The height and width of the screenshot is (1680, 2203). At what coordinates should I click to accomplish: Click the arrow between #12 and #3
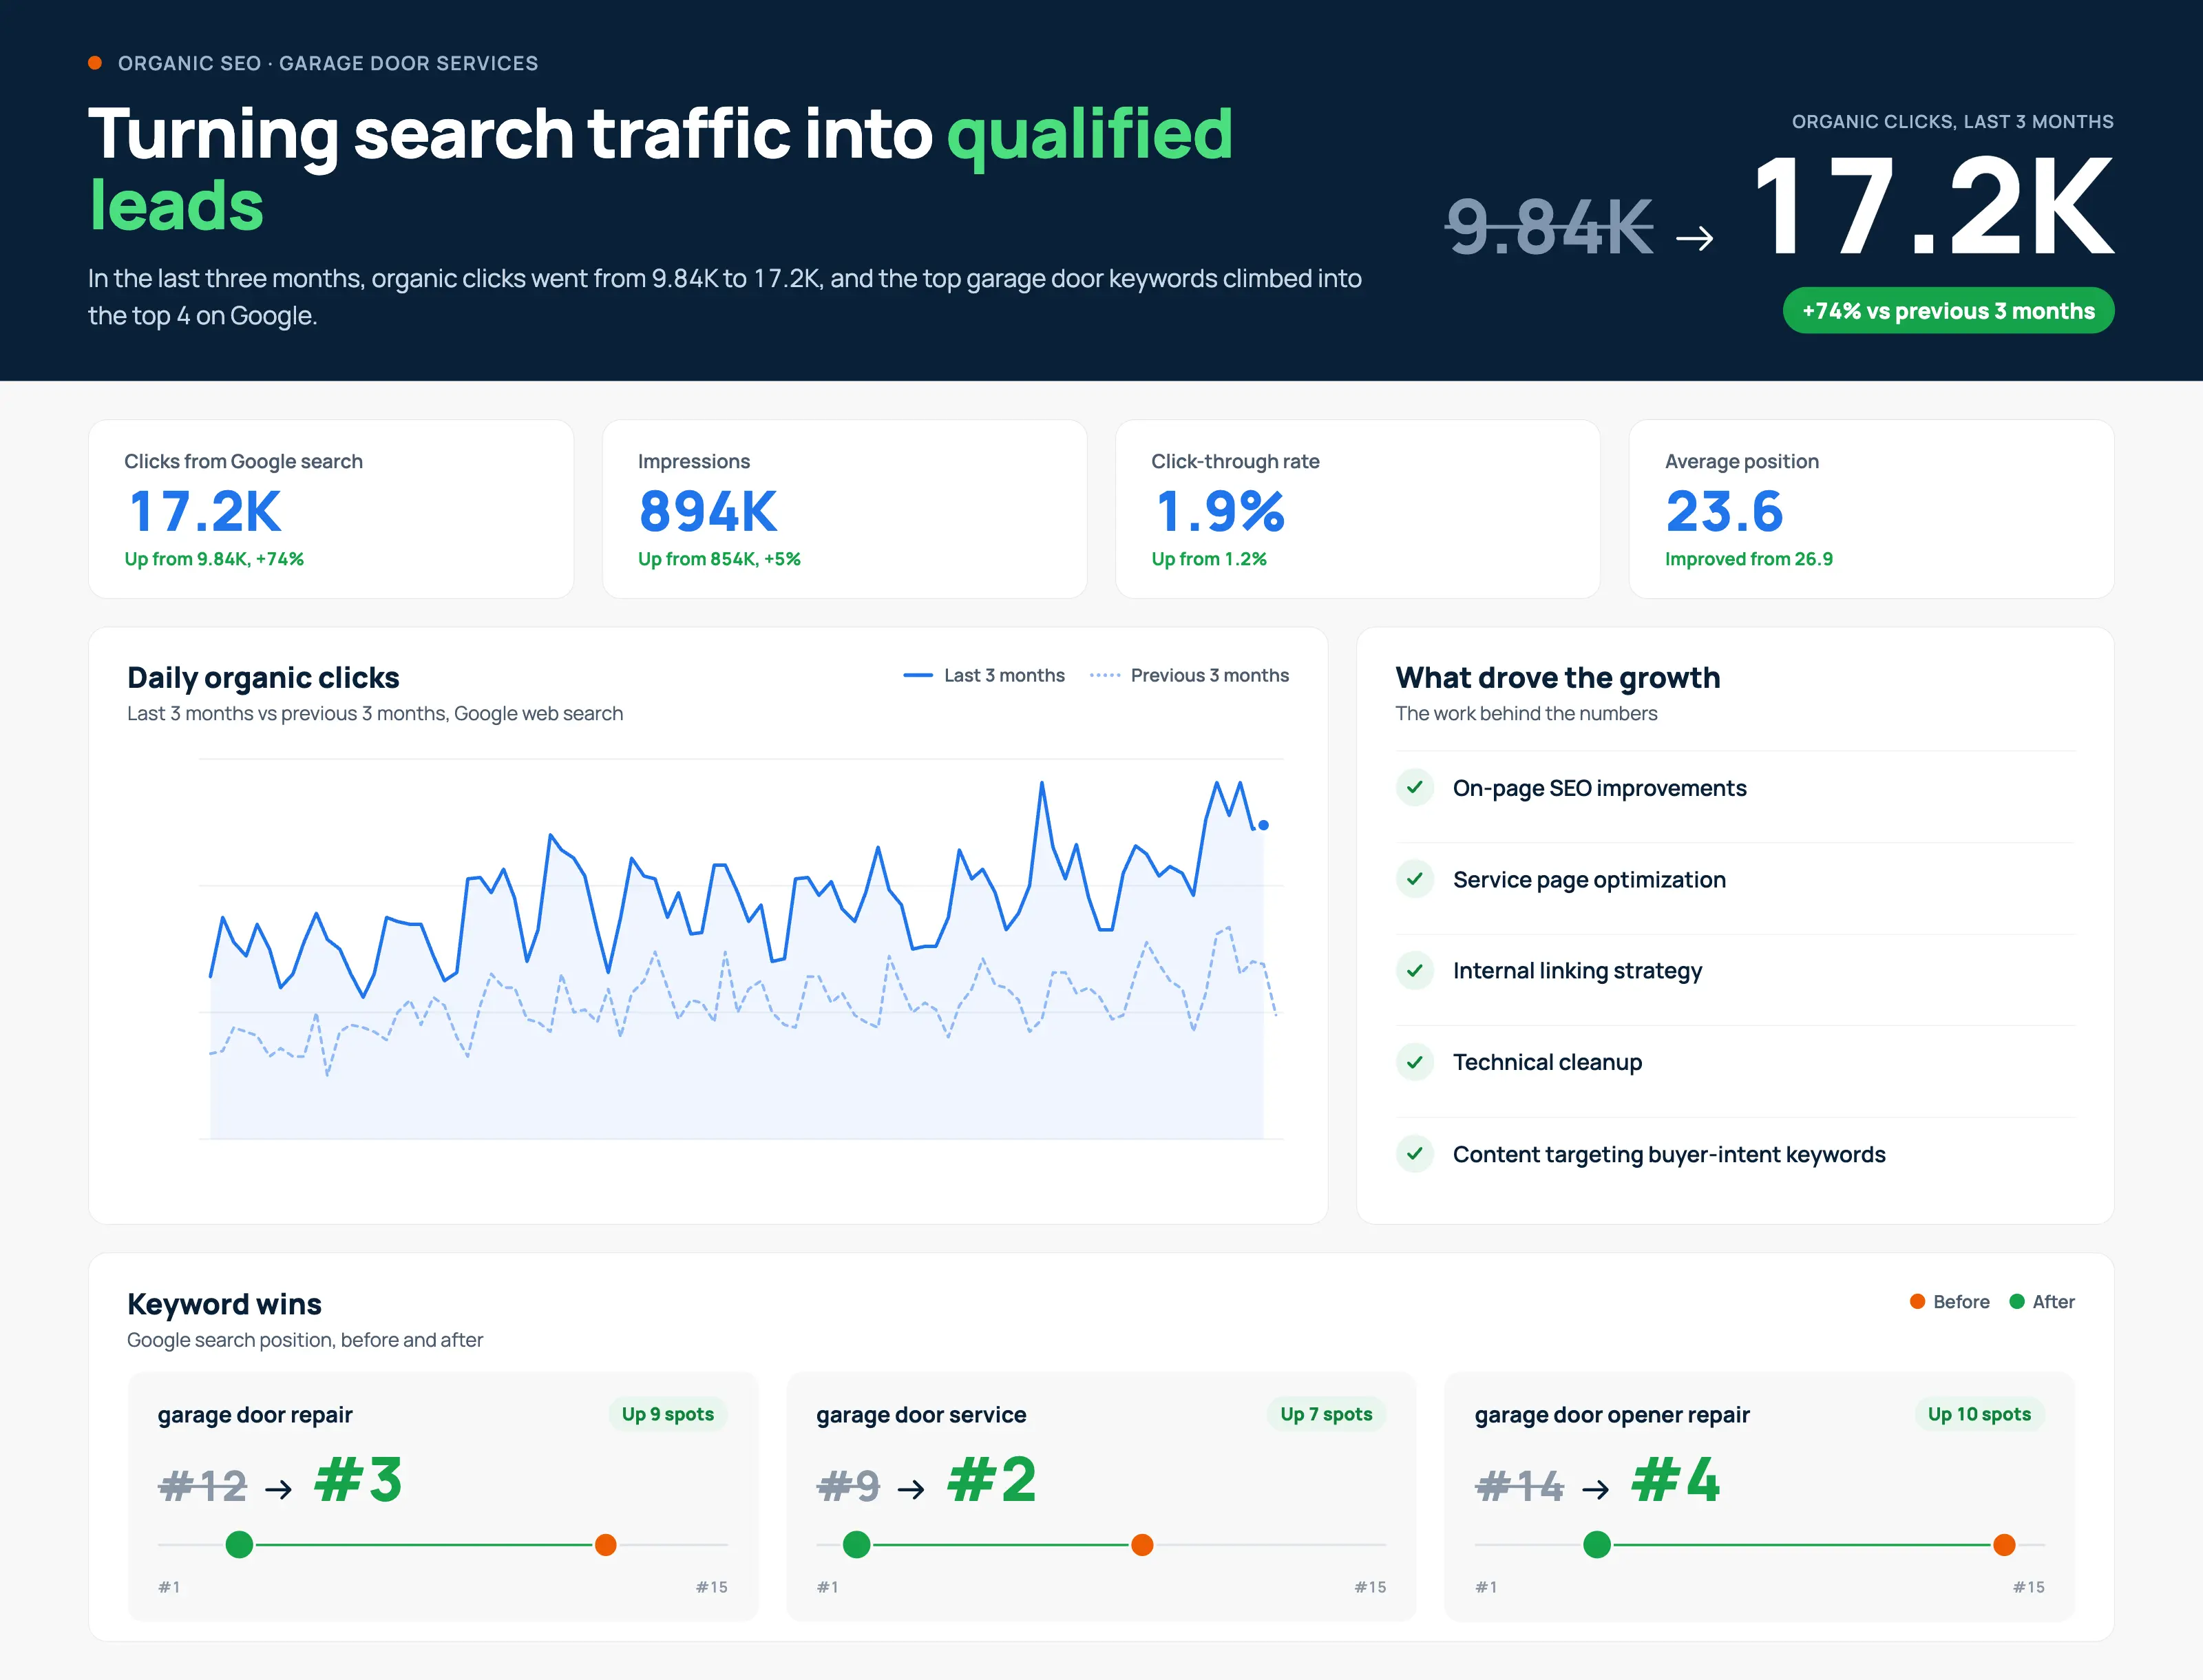pyautogui.click(x=279, y=1490)
